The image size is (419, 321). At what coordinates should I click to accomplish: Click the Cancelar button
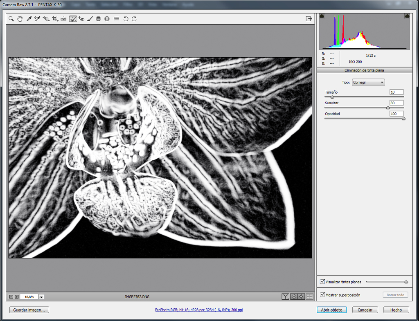pyautogui.click(x=365, y=310)
